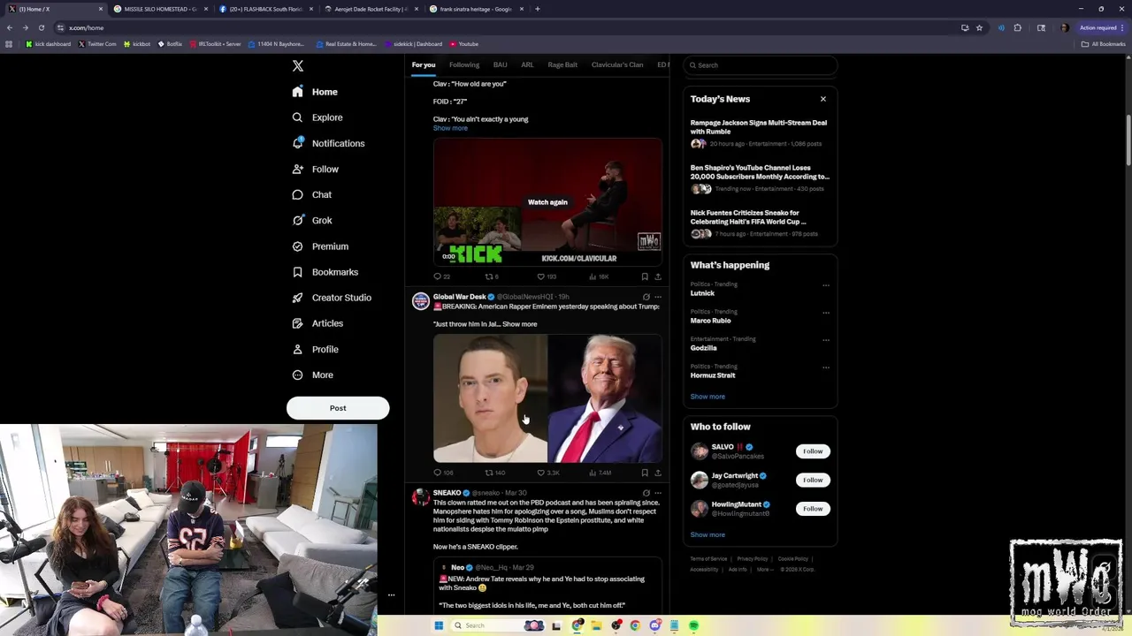Open more options for the Marco Rubio trend
The image size is (1132, 636).
[x=826, y=313]
